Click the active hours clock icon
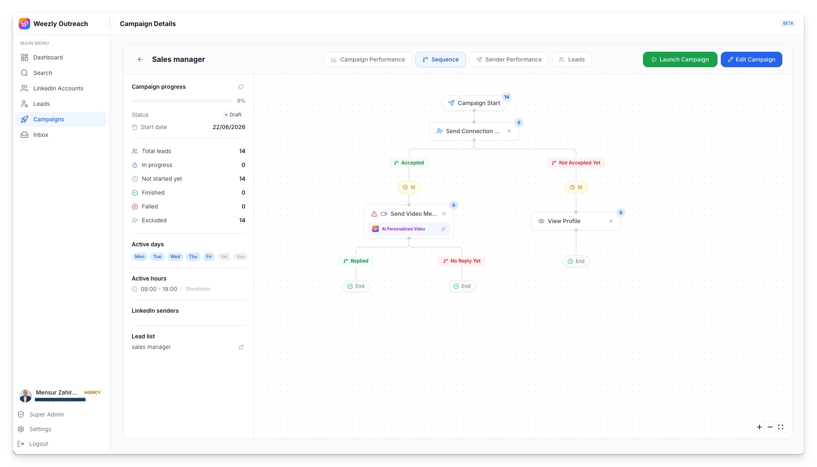Screen dimensions: 817x467 pyautogui.click(x=135, y=289)
